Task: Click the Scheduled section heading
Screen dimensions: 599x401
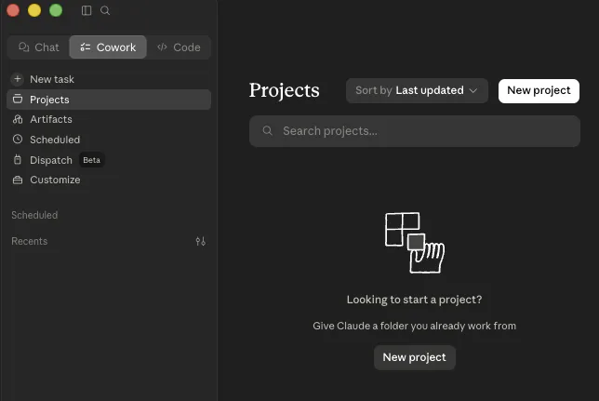Action: coord(34,215)
